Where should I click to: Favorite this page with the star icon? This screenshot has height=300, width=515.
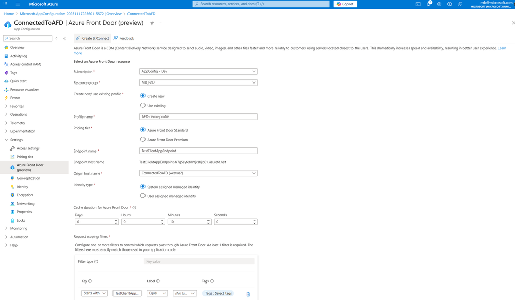click(x=152, y=23)
